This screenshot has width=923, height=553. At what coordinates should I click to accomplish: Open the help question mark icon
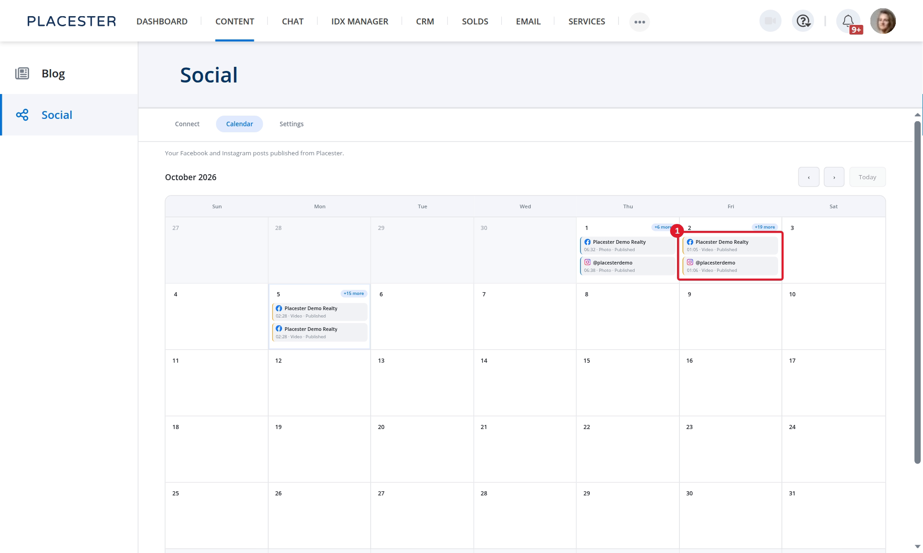pyautogui.click(x=803, y=21)
